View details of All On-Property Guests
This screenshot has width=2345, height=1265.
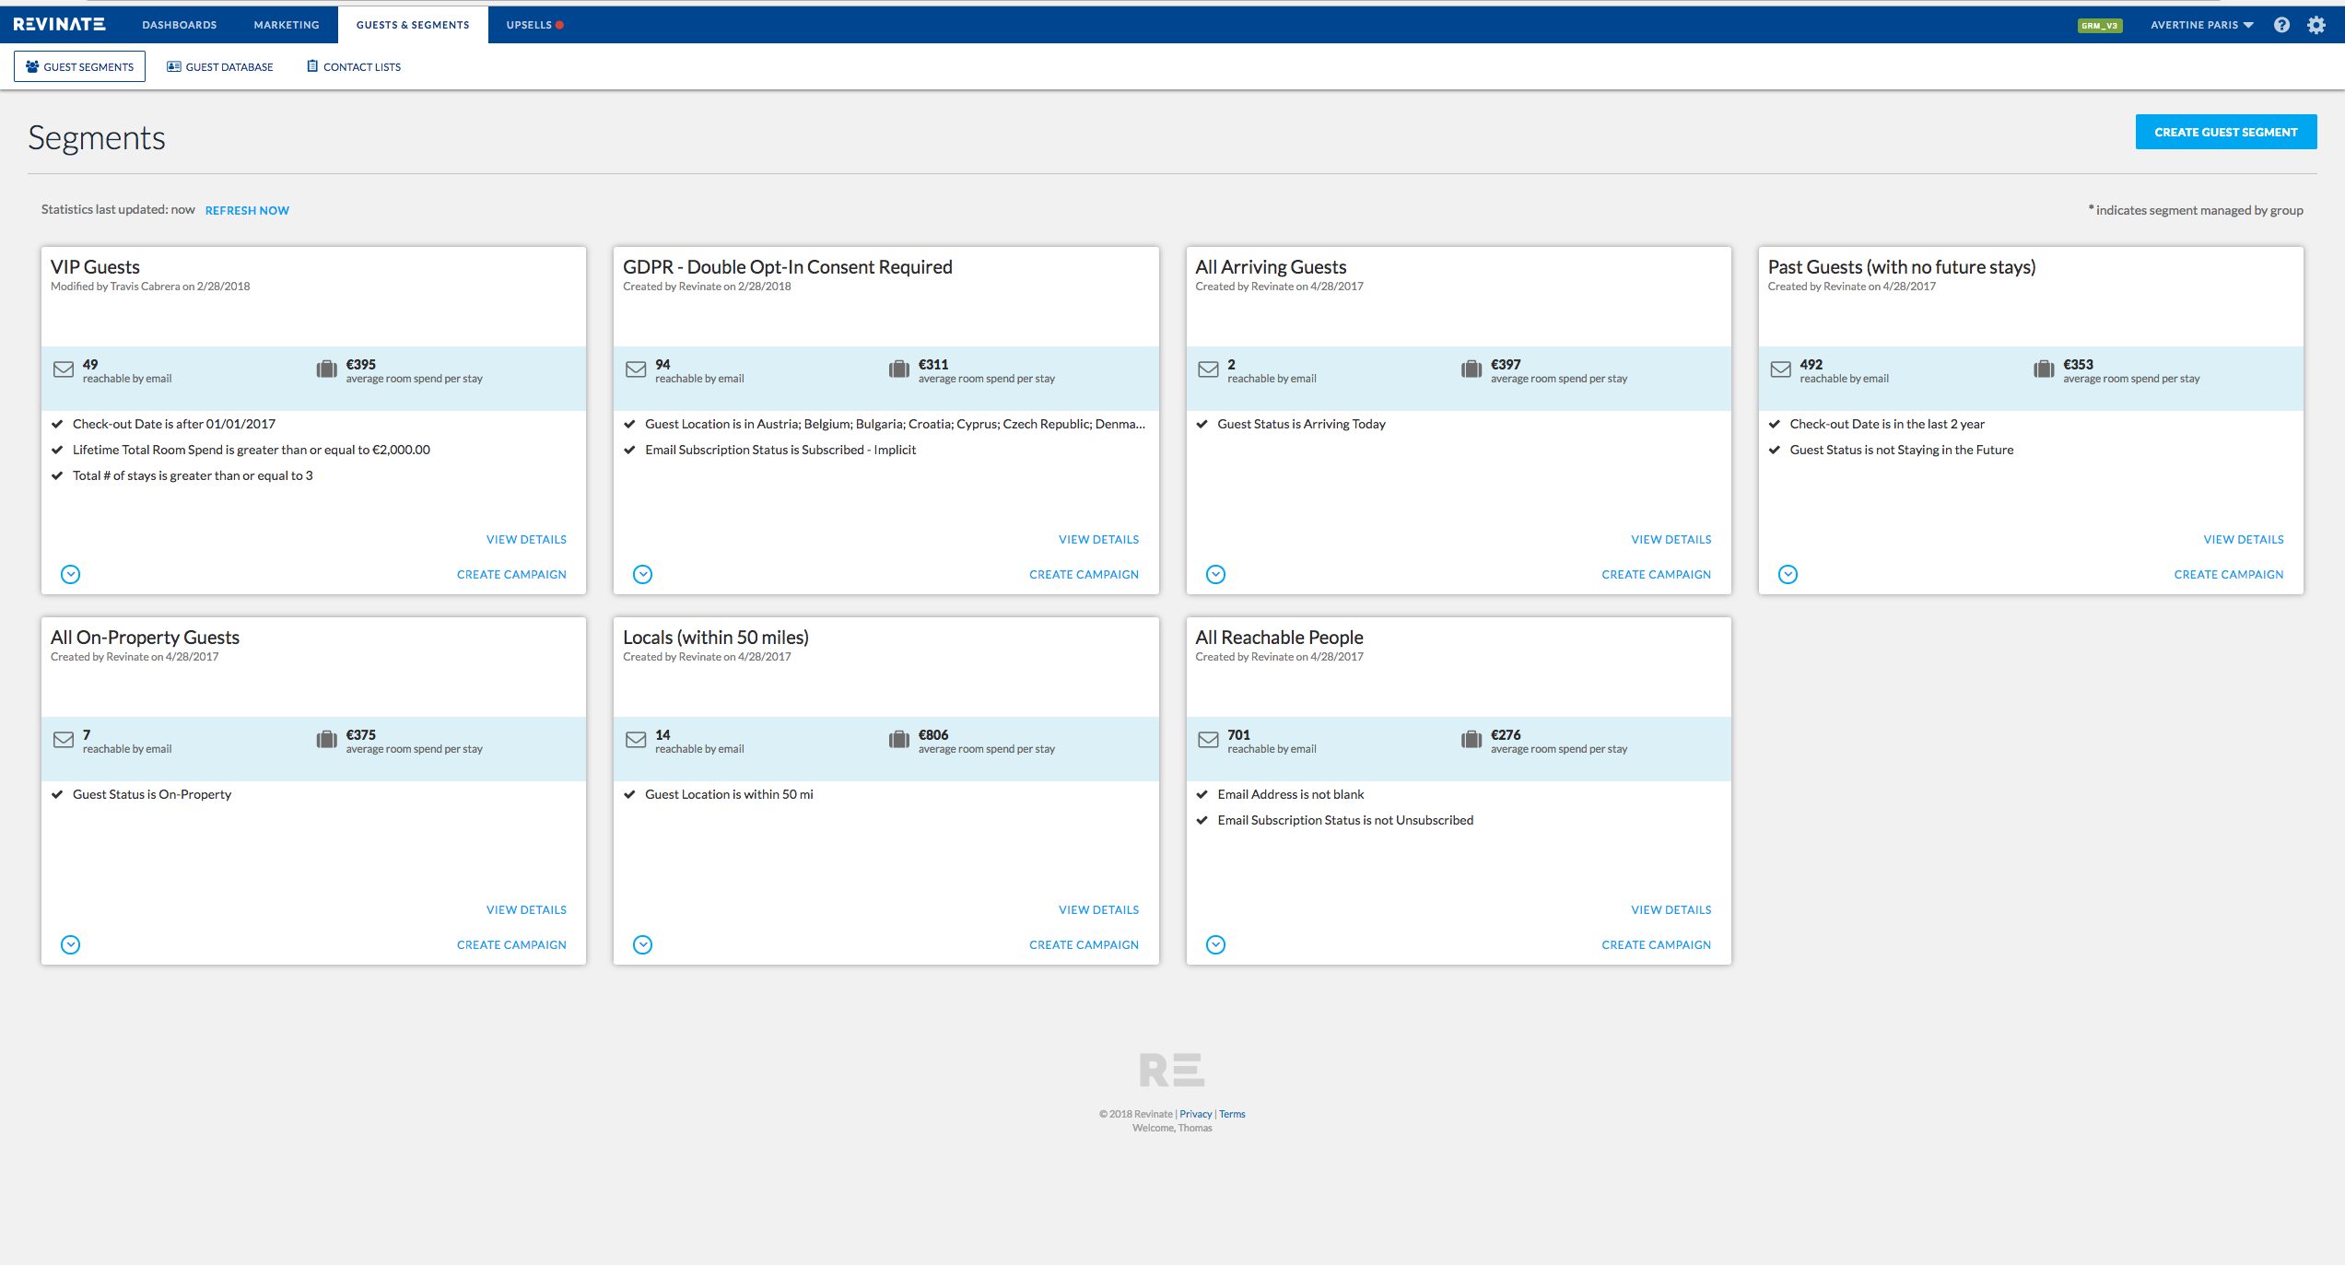(526, 909)
